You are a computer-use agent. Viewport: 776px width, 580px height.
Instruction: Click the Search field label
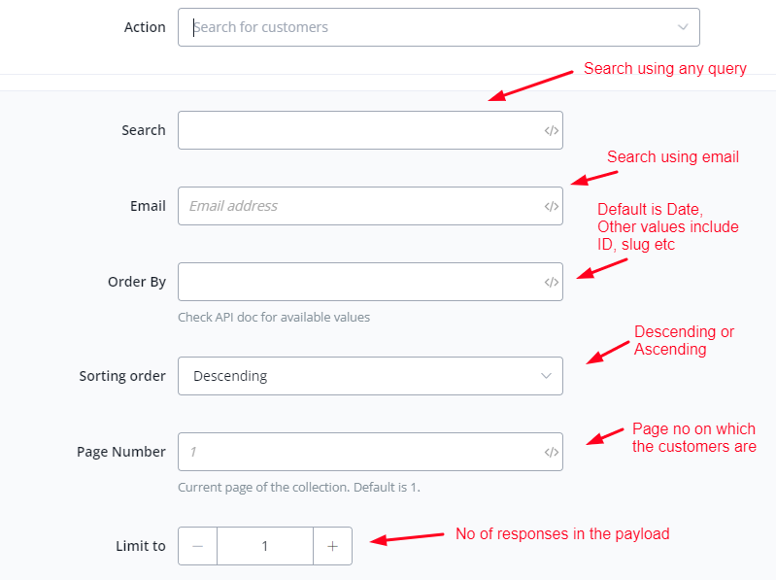click(x=144, y=130)
